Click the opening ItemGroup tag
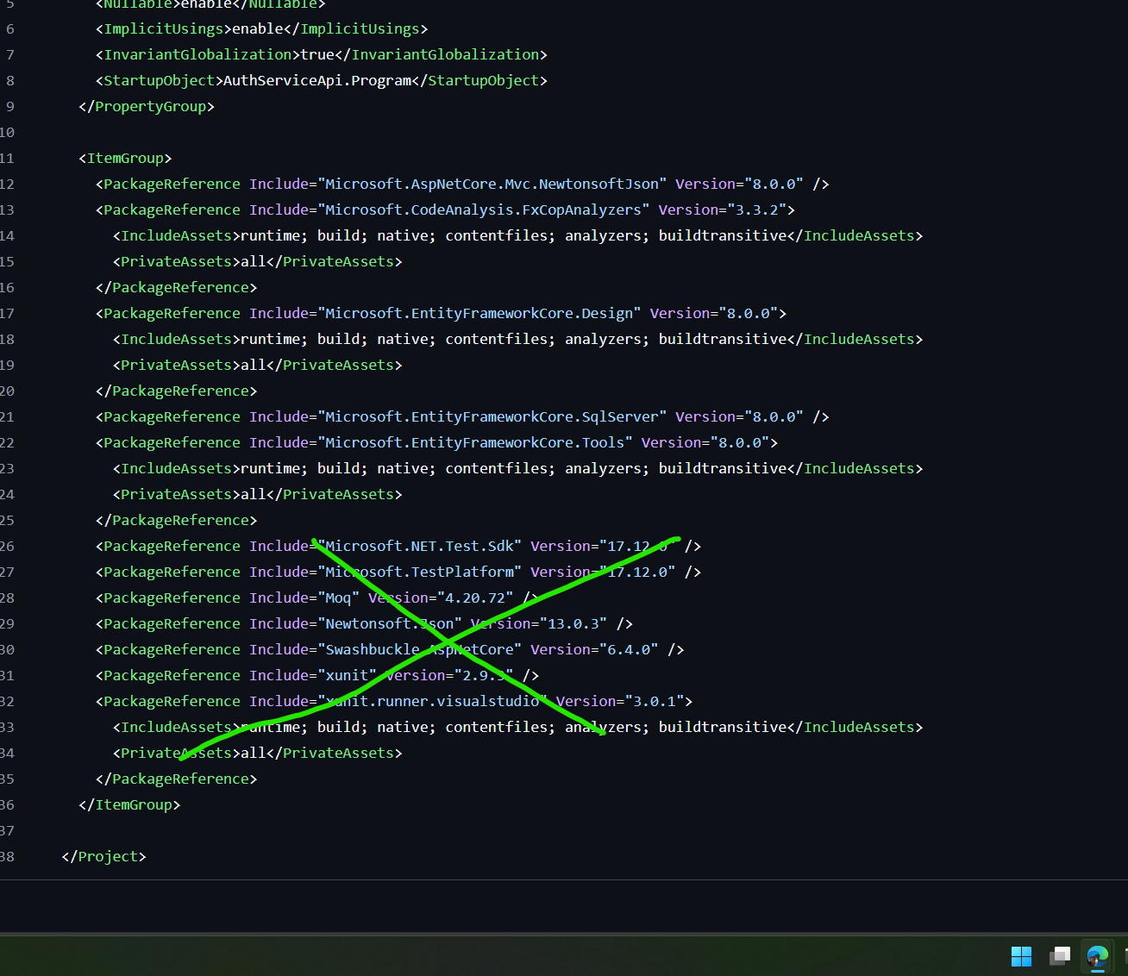 (x=125, y=158)
